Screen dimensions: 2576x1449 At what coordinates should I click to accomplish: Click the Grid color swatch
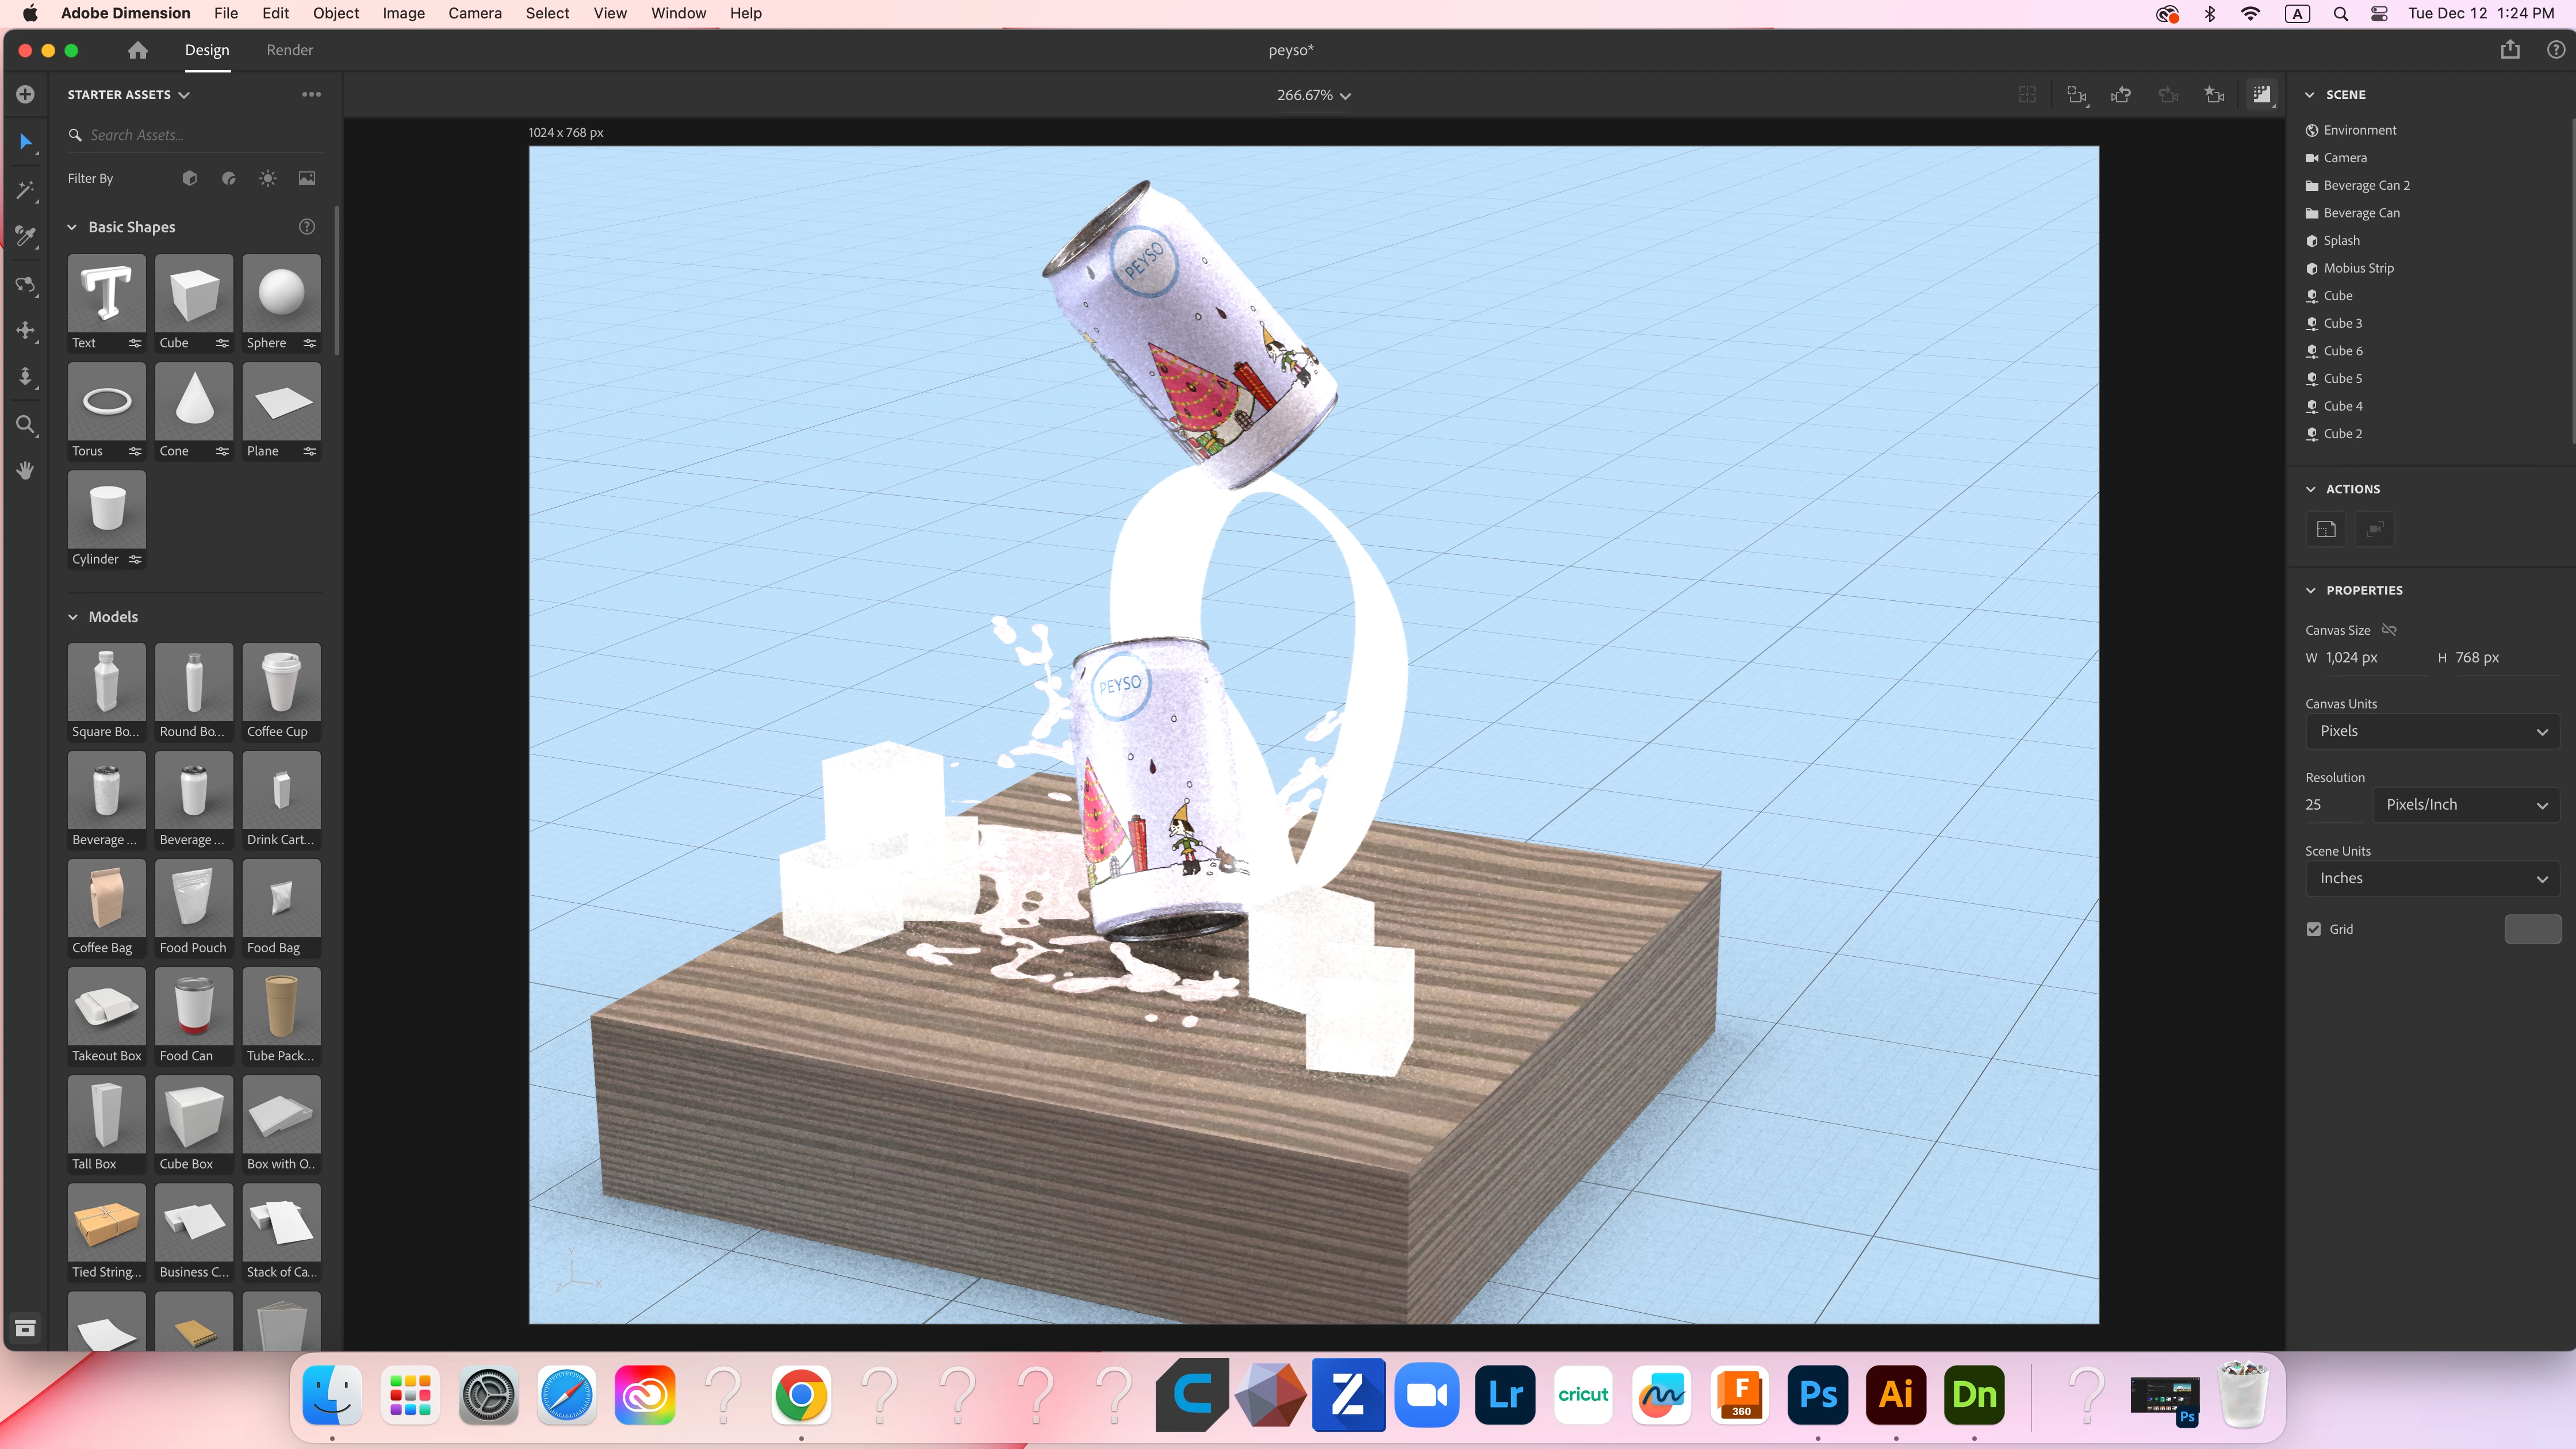coord(2532,929)
